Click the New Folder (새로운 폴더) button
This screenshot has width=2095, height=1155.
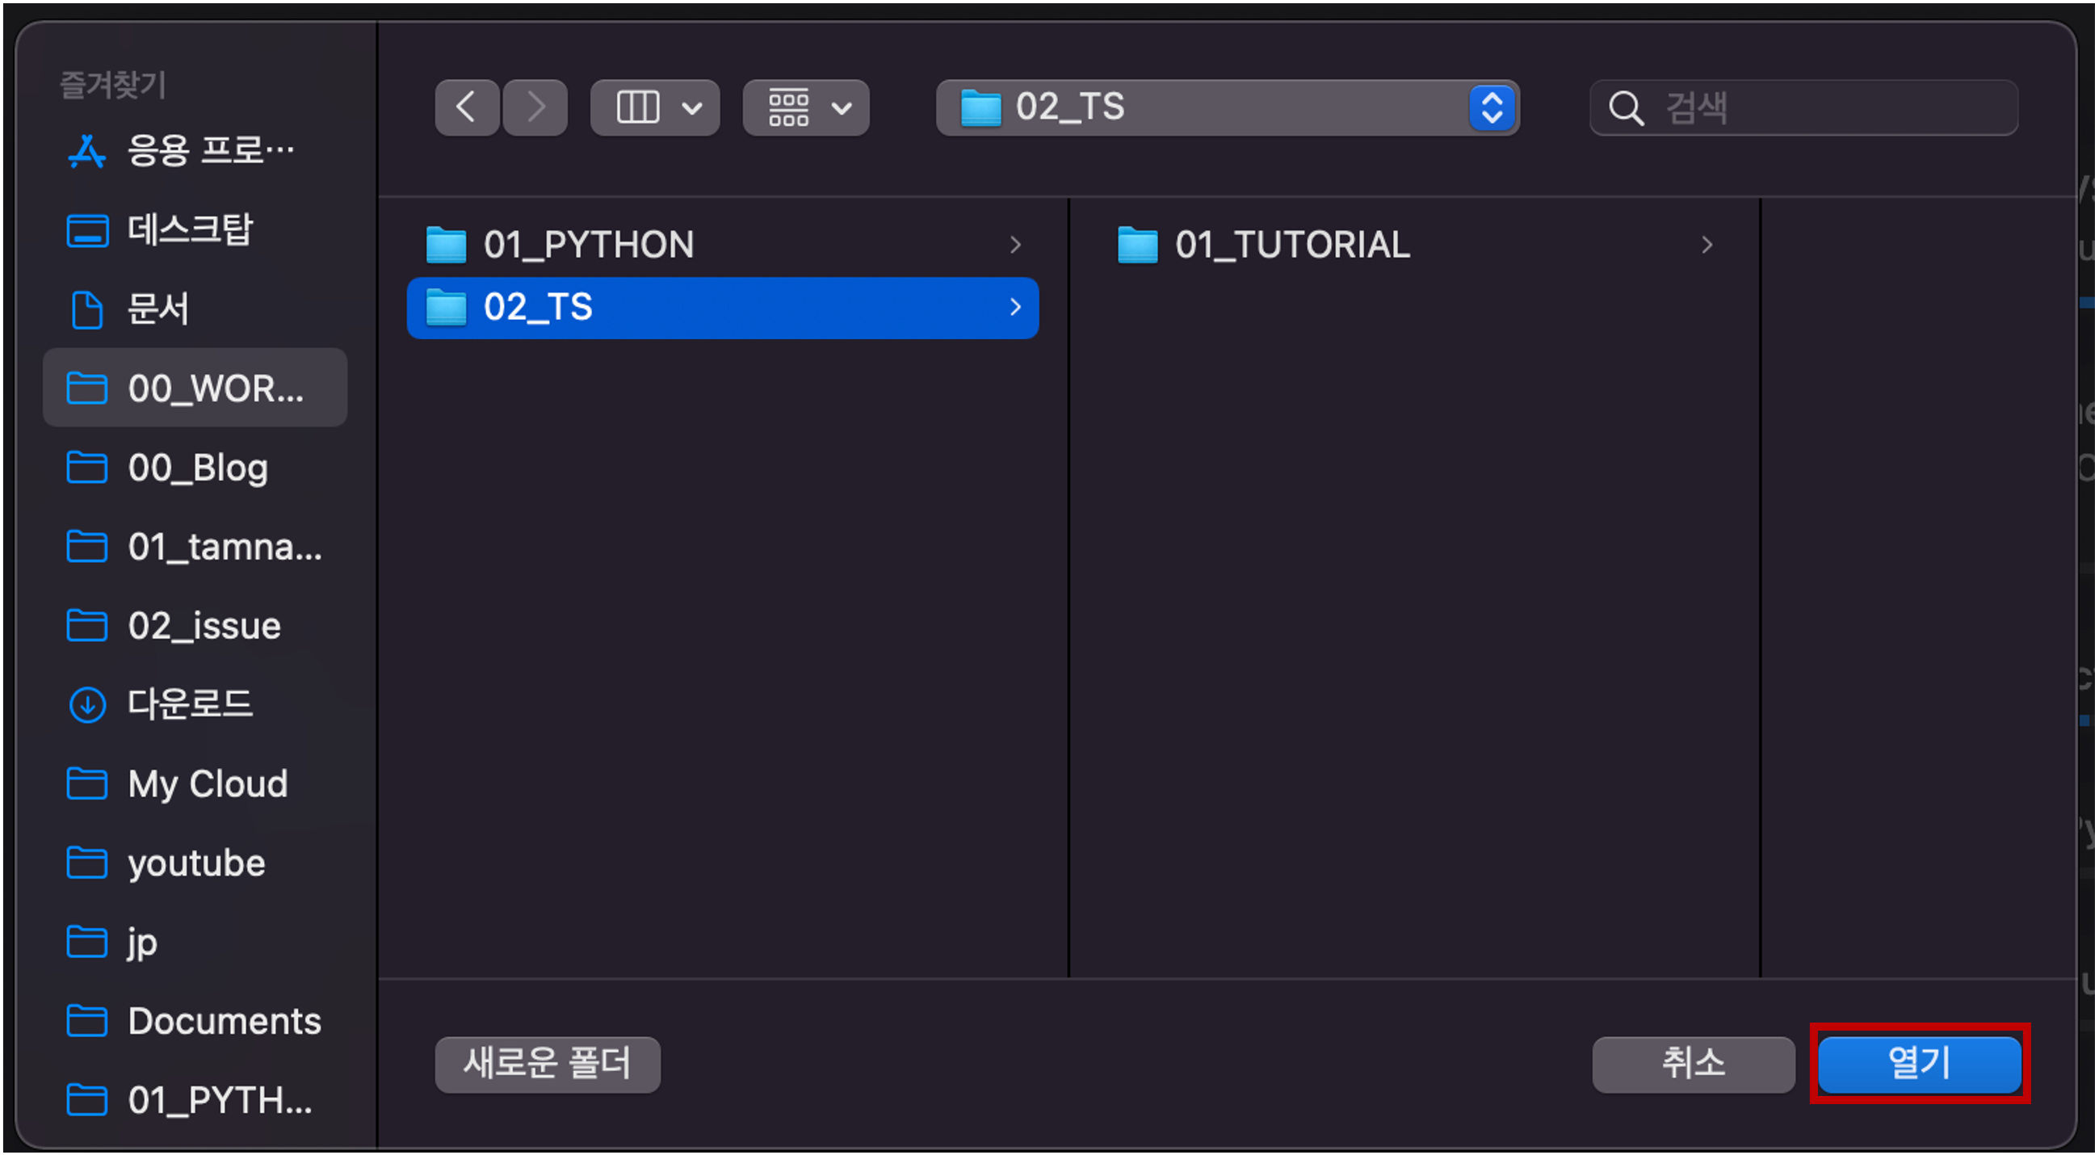pyautogui.click(x=548, y=1063)
